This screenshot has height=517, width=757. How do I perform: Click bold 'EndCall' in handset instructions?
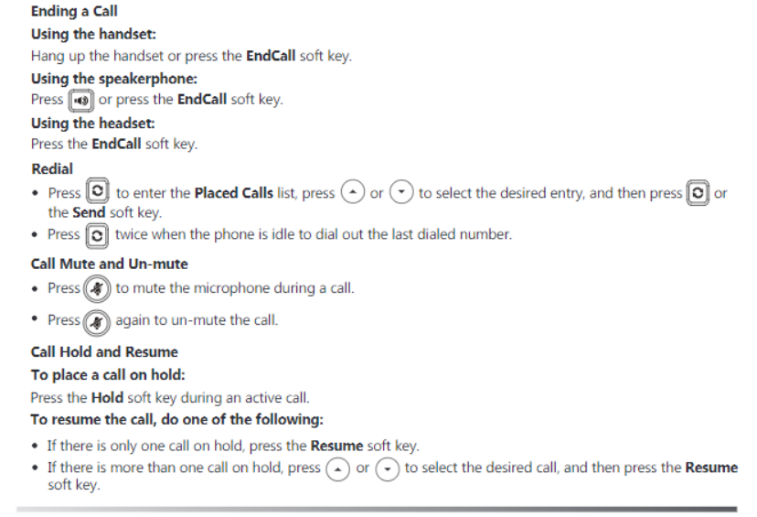click(271, 56)
